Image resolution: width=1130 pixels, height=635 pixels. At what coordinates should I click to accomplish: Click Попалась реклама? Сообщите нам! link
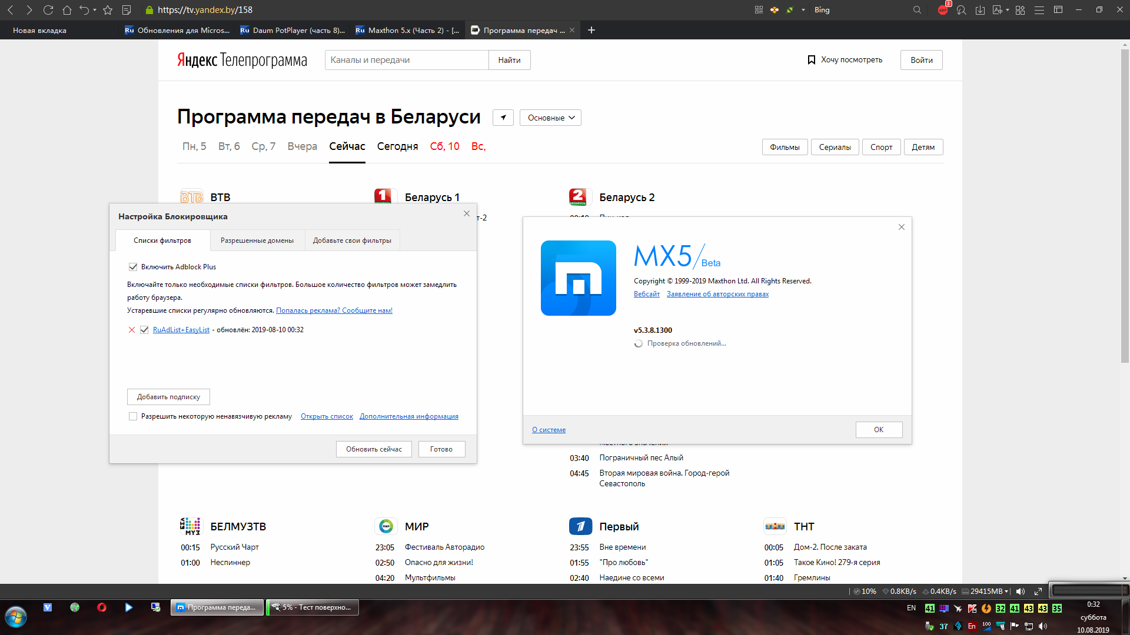[x=334, y=310]
